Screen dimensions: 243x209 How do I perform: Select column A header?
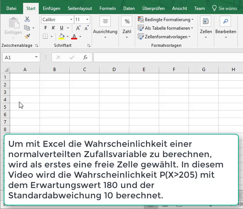pos(25,69)
